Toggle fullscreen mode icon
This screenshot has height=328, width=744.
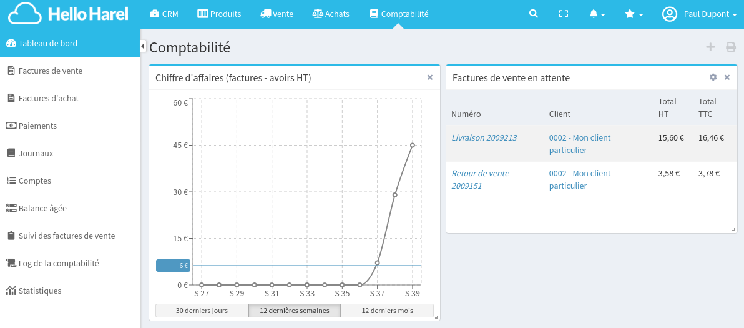point(564,14)
